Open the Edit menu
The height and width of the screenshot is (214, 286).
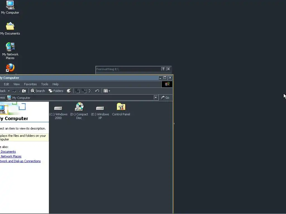click(x=6, y=84)
